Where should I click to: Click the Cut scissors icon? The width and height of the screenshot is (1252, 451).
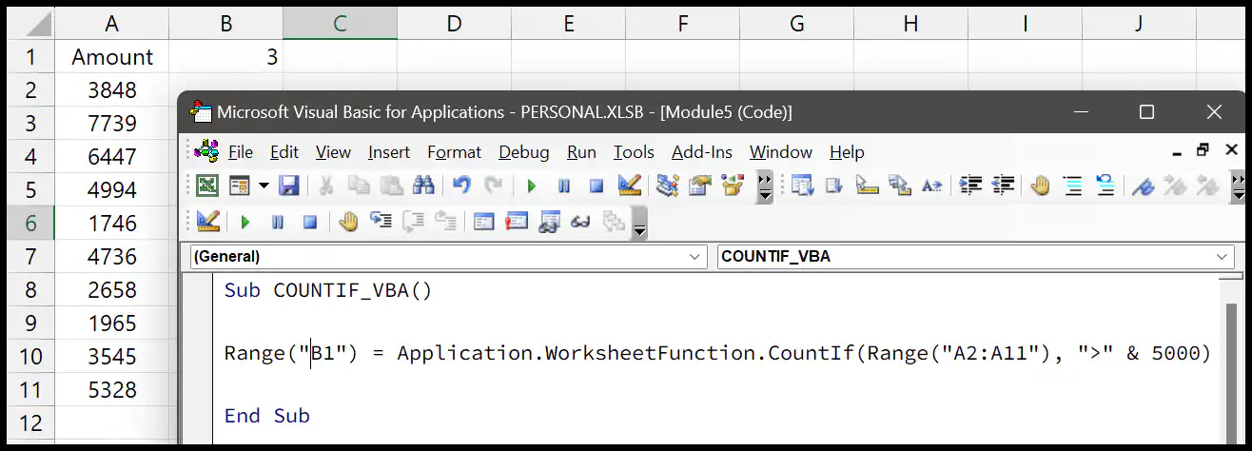325,186
